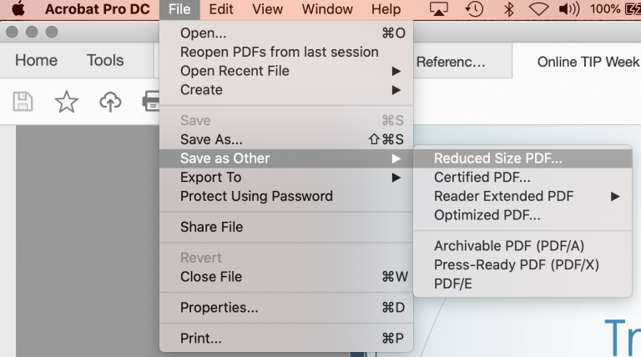The width and height of the screenshot is (641, 357).
Task: Switch to the Tools tab
Action: (105, 60)
